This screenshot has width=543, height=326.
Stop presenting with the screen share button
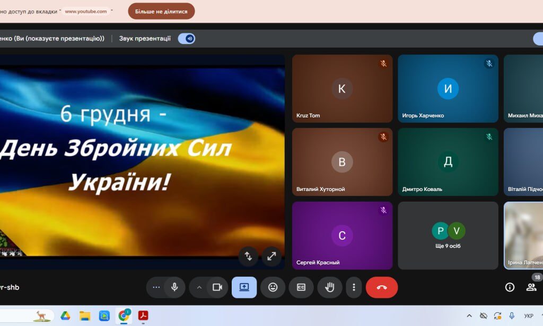tap(244, 287)
